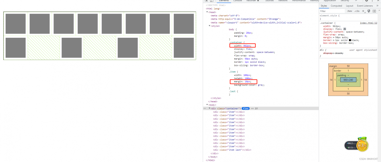Click the top margin value 50 in box model
The image size is (381, 162).
[x=348, y=66]
